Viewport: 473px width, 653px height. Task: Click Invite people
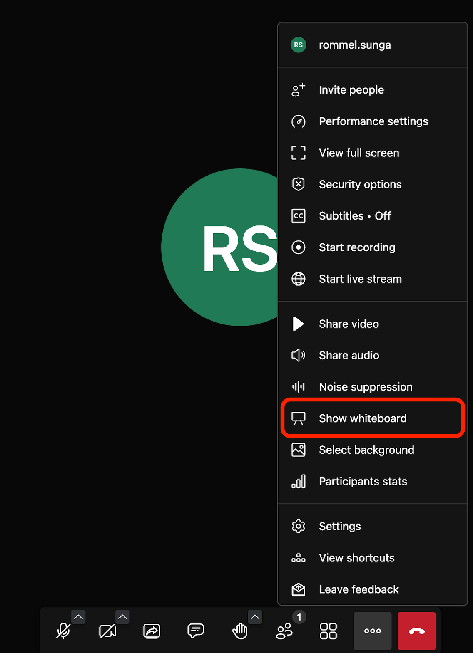(351, 90)
